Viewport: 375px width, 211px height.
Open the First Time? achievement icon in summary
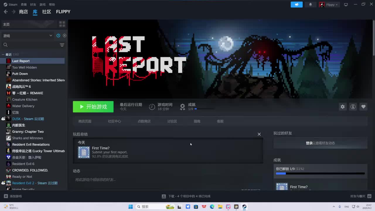84,152
